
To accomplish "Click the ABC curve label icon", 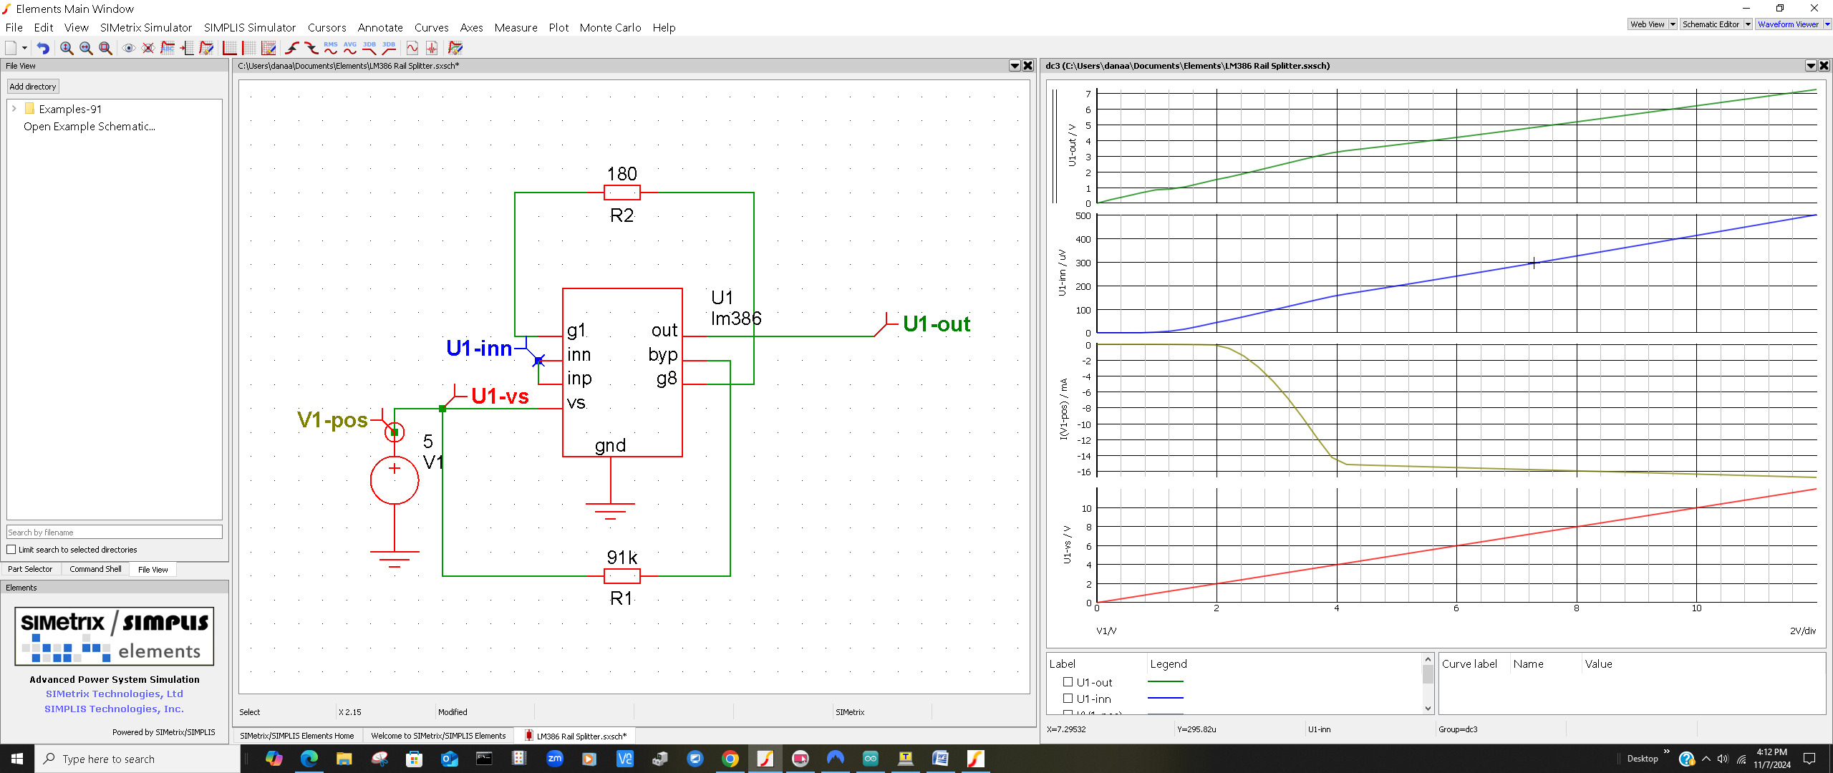I will point(168,48).
